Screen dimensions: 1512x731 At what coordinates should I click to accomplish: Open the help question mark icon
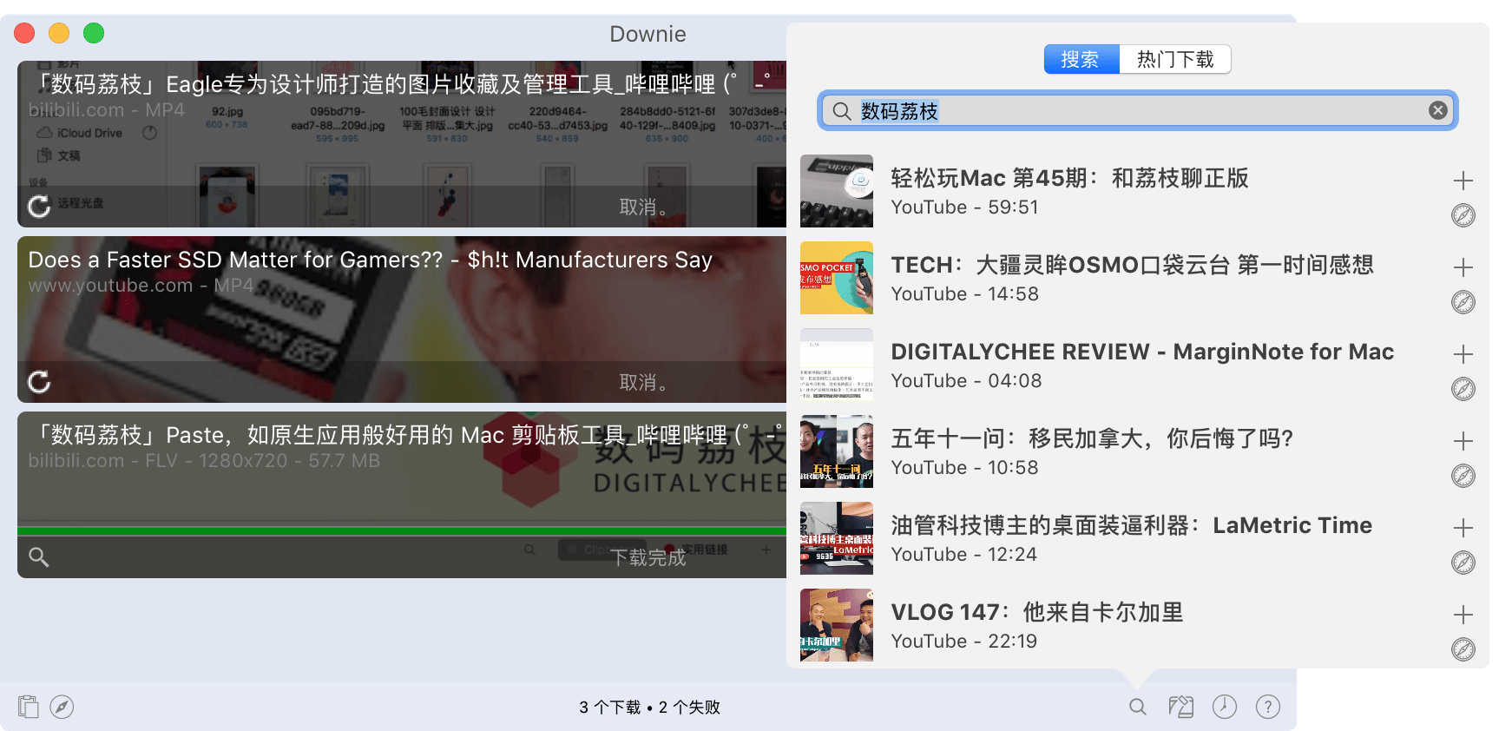(1267, 707)
